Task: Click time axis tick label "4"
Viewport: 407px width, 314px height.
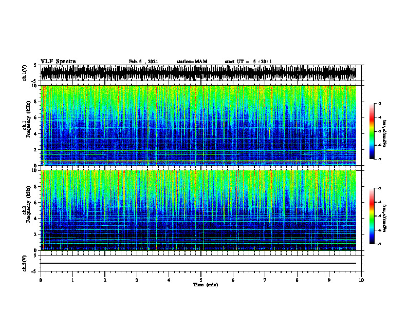Action: click(x=169, y=280)
